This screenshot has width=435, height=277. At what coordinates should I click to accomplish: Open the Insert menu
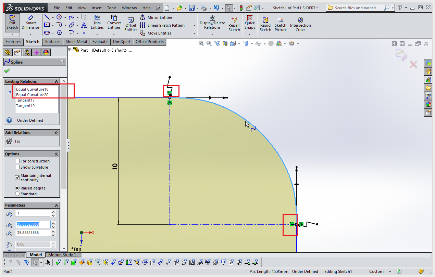tap(97, 8)
